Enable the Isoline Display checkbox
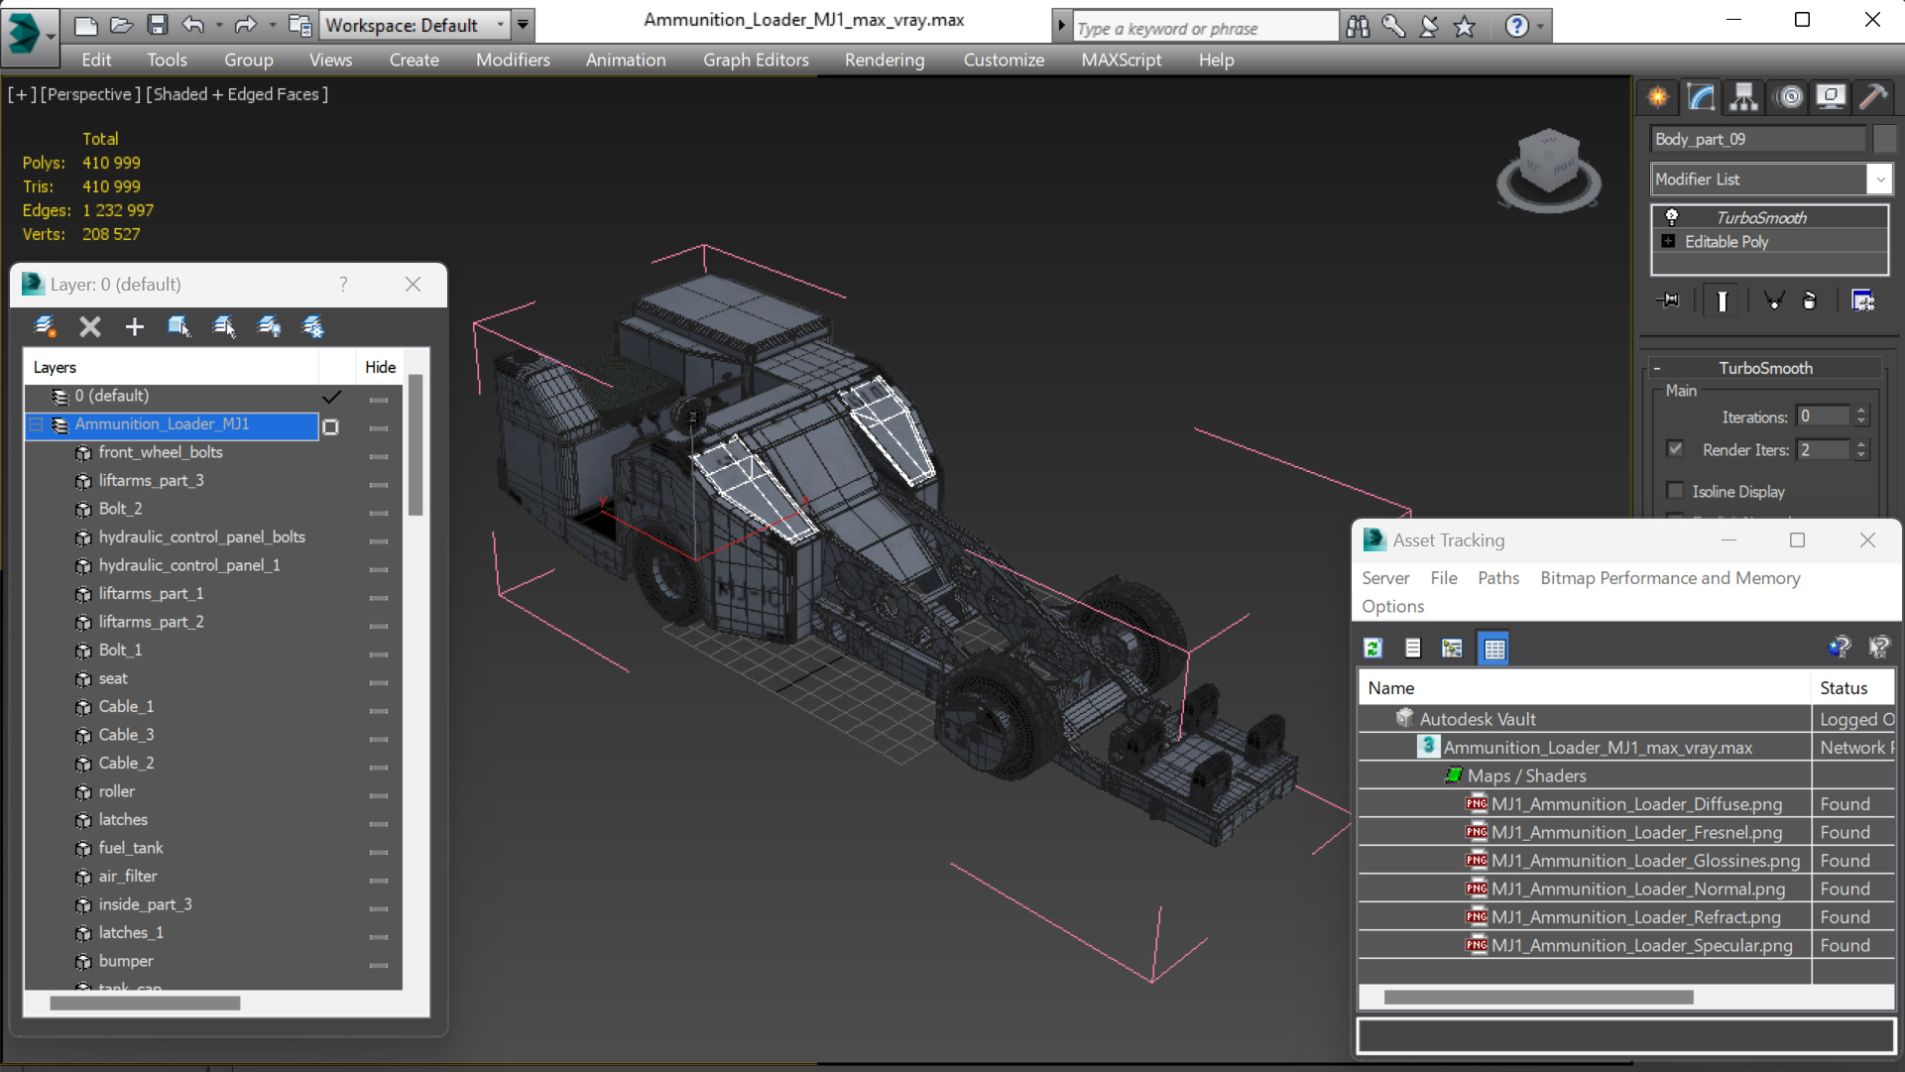The height and width of the screenshot is (1072, 1905). [1675, 491]
